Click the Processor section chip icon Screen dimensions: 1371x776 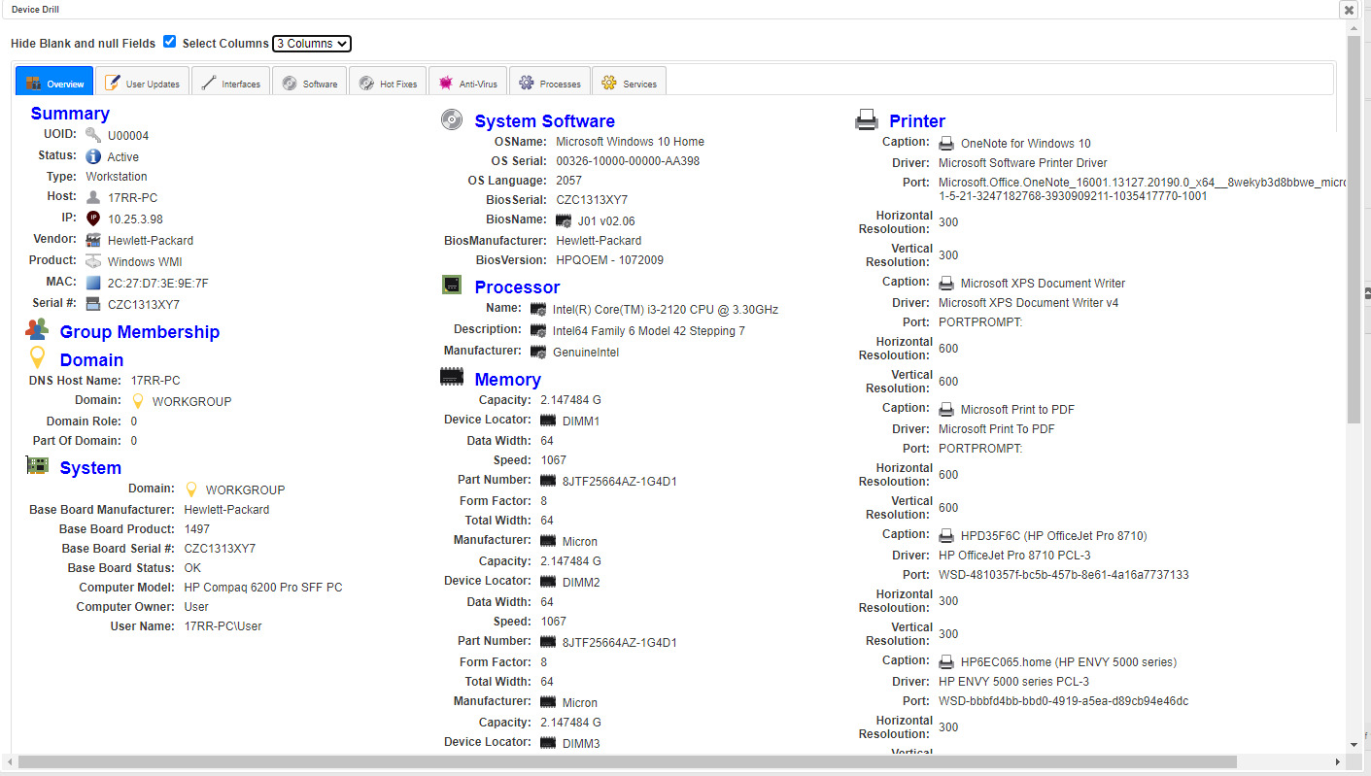coord(451,285)
